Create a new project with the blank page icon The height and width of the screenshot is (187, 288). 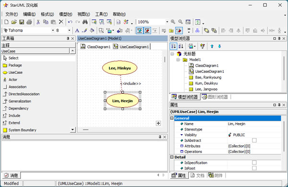[x=6, y=22]
